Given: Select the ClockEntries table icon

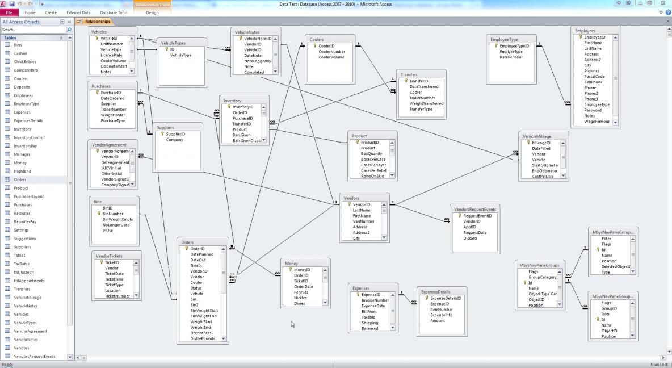Looking at the screenshot, I should 7,61.
